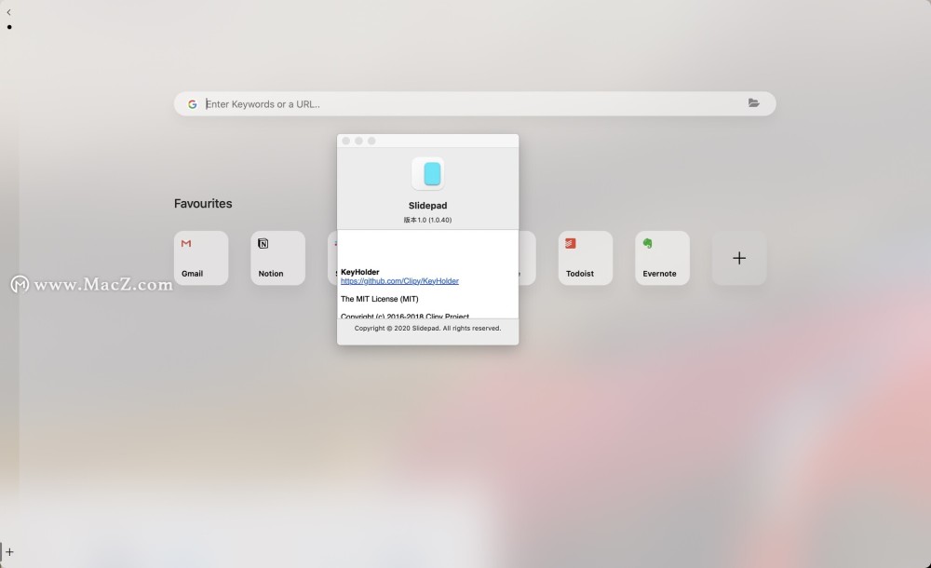The width and height of the screenshot is (931, 568).
Task: Open the Evernote favourite tile
Action: (x=663, y=258)
